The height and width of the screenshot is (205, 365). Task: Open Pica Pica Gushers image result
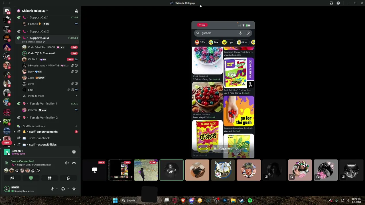[207, 97]
